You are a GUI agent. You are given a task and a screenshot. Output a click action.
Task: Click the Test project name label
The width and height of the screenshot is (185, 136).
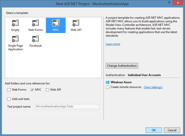tap(19, 107)
